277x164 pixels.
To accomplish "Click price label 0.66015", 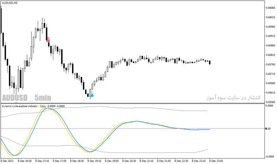I will click(270, 17).
